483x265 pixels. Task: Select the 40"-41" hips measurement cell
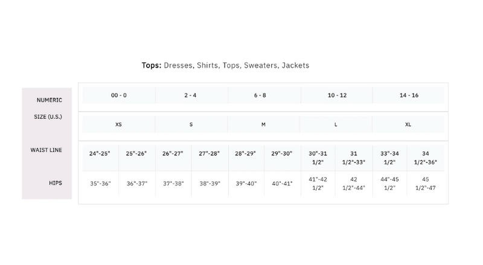coord(282,184)
